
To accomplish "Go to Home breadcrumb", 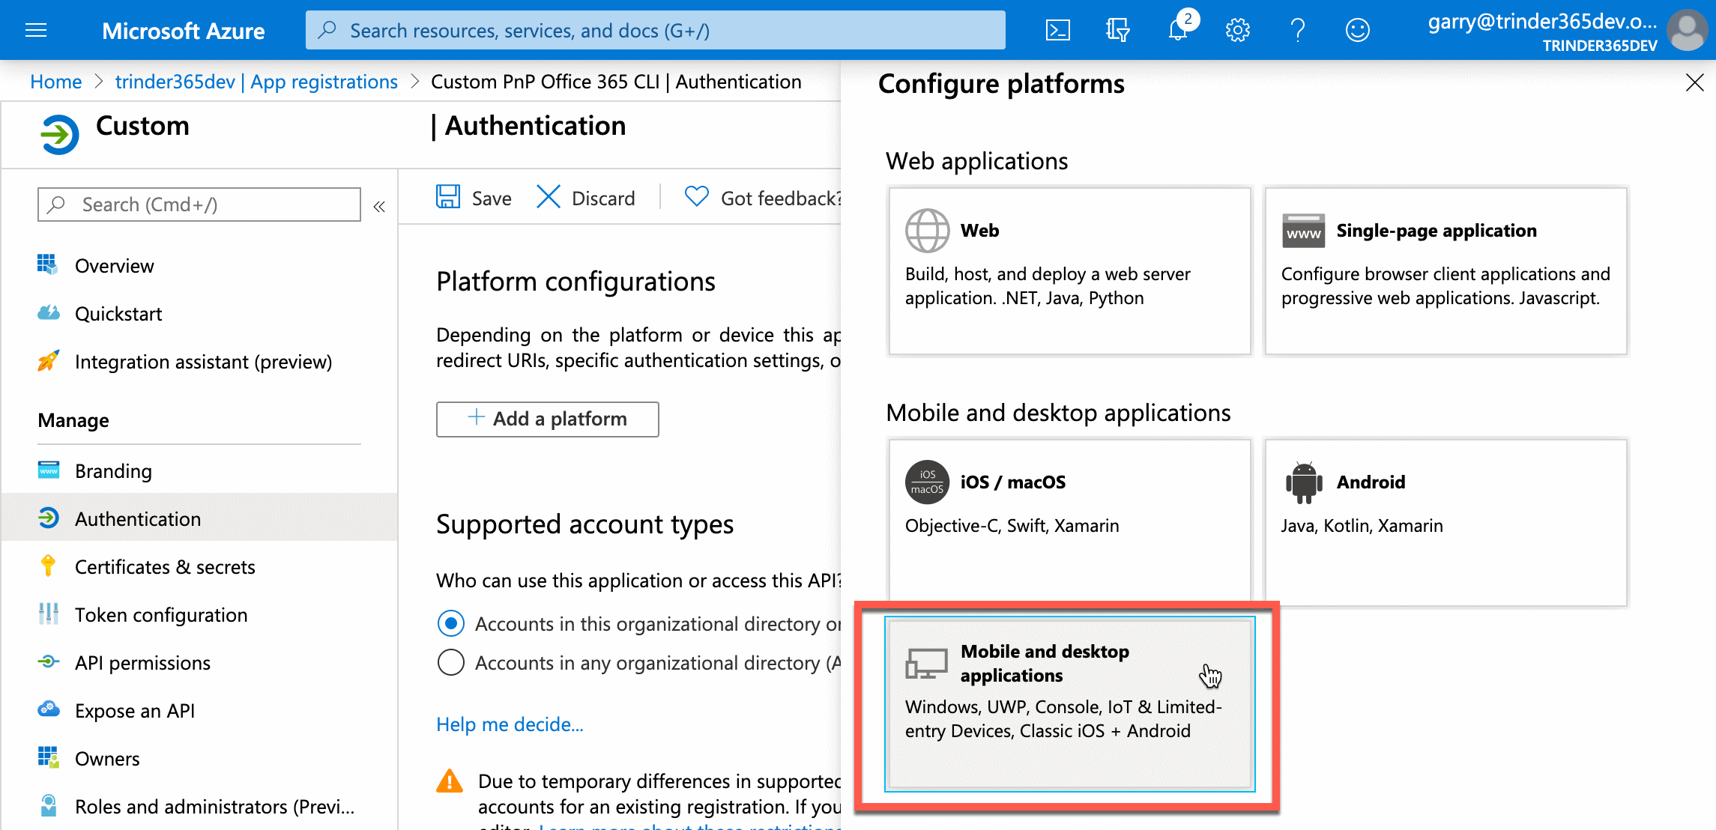I will coord(55,81).
